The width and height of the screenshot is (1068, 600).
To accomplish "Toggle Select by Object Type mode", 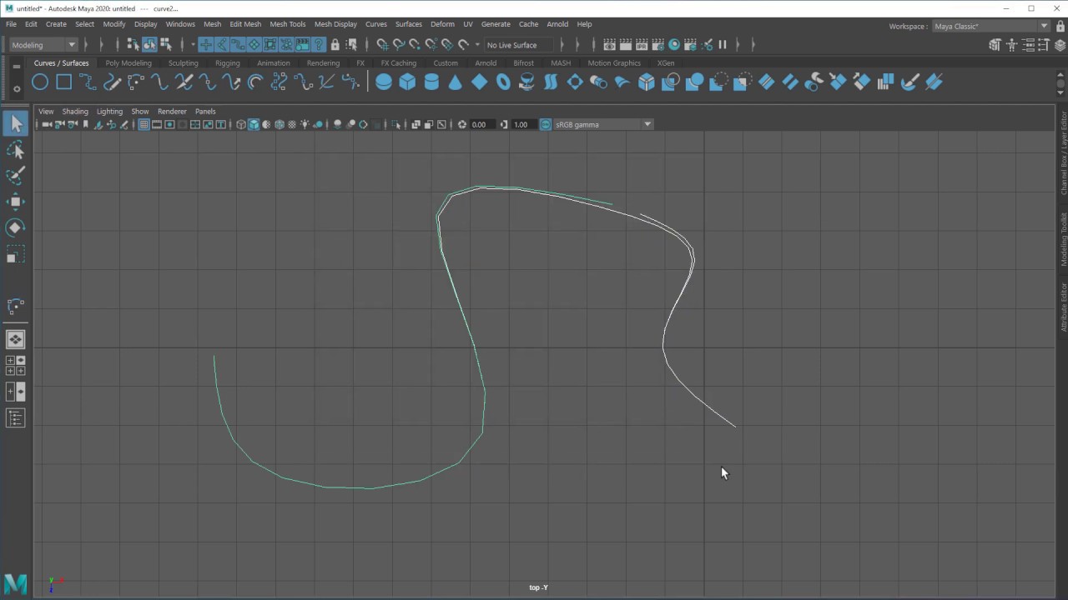I will tap(149, 45).
